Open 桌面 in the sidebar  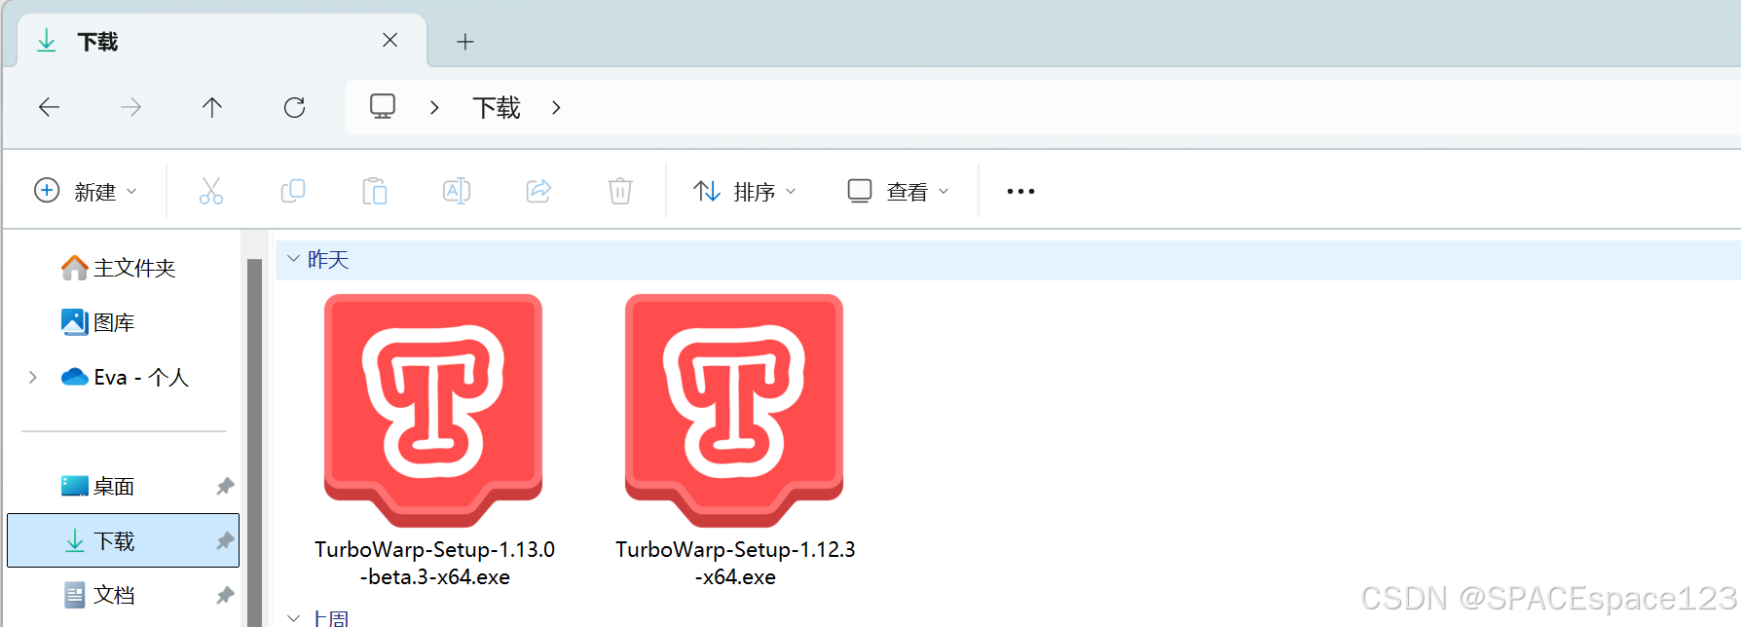(x=98, y=486)
